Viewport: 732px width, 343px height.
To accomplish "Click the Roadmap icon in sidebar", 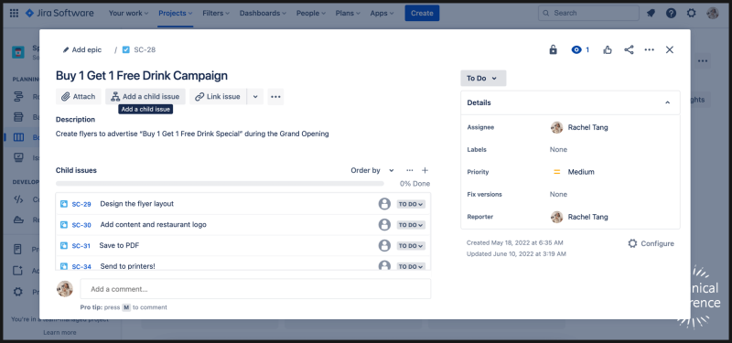I will (x=18, y=97).
